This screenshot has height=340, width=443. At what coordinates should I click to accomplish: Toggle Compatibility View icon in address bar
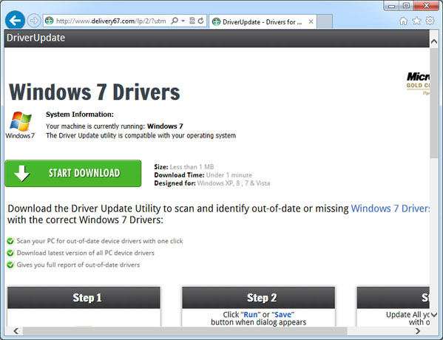click(x=192, y=21)
